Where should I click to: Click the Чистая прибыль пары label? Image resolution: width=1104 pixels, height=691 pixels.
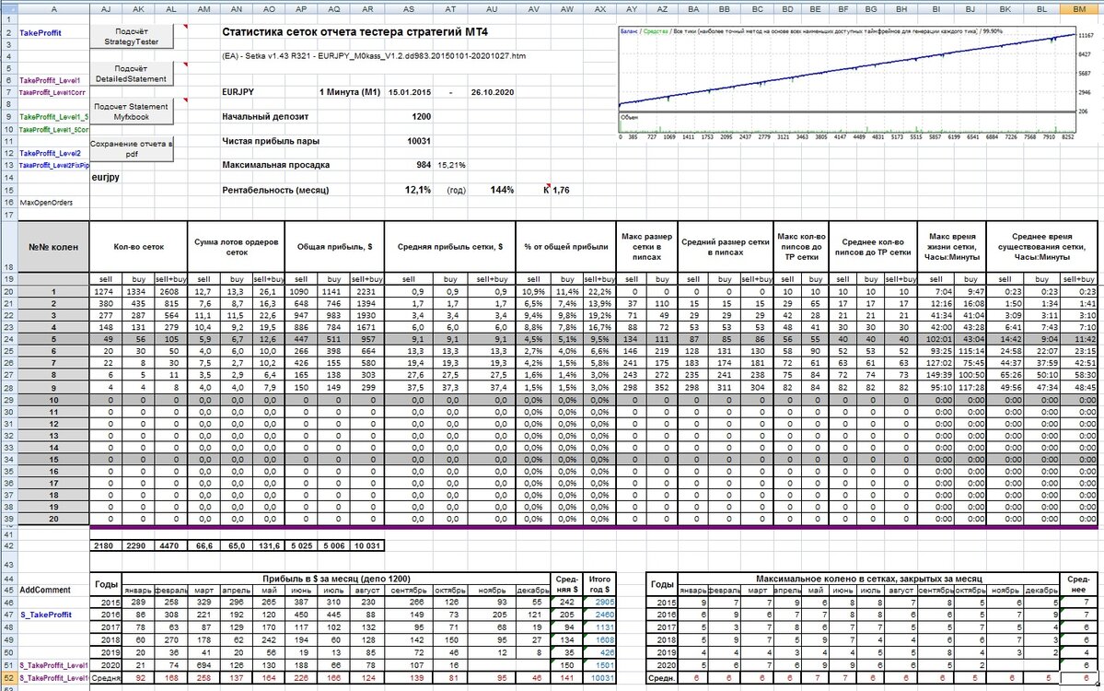pyautogui.click(x=271, y=141)
